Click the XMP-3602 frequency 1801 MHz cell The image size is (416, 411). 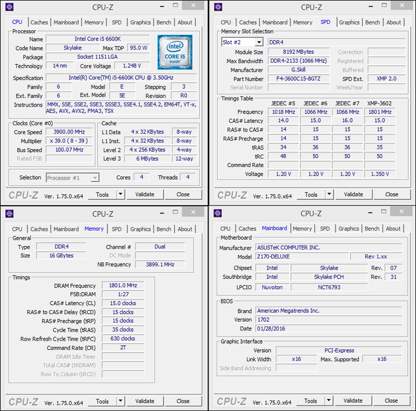[380, 111]
